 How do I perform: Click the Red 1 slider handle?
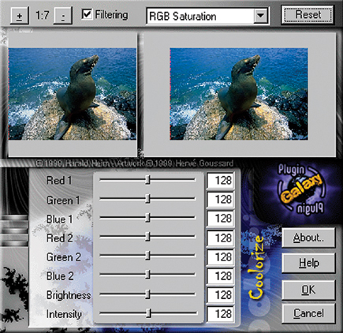(x=148, y=180)
